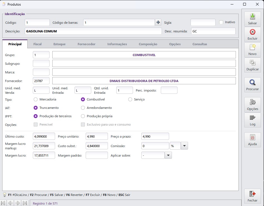
Task: Open the Estoque tab
Action: [x=59, y=44]
